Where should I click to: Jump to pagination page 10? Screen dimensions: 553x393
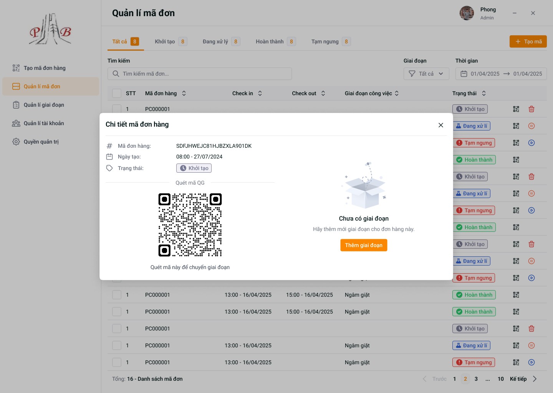tap(501, 379)
